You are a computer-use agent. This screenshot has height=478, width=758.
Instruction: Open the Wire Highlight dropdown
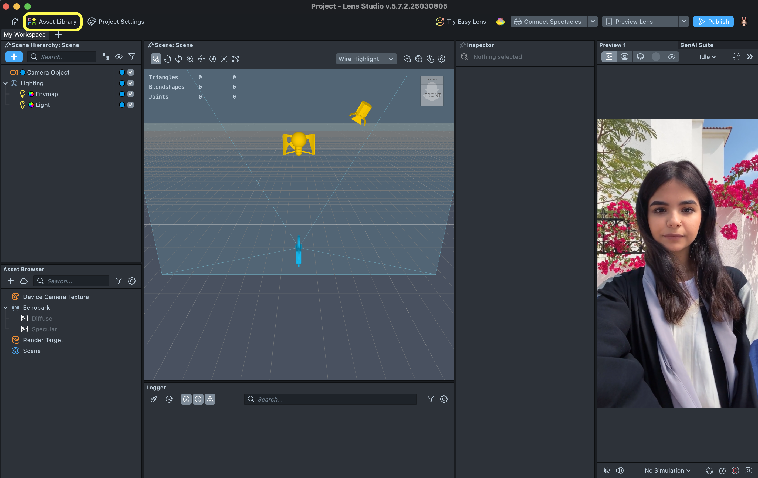[366, 59]
